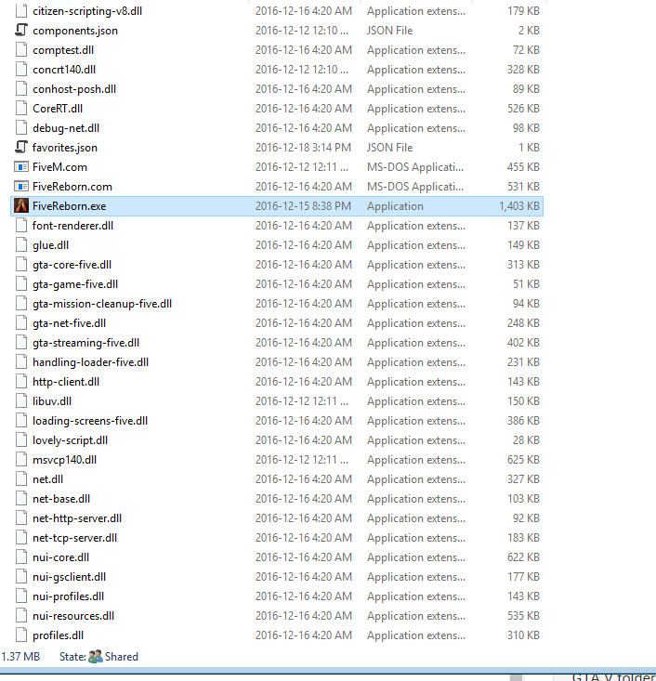Click the Shared state people icon
Image resolution: width=656 pixels, height=681 pixels.
click(x=95, y=656)
